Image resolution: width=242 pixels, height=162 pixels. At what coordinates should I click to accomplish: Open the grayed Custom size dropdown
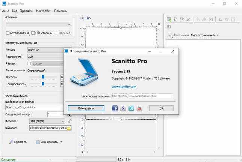48,64
